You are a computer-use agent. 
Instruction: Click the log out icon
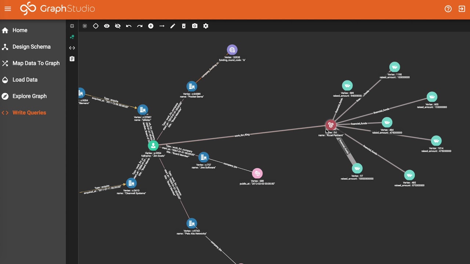click(462, 9)
